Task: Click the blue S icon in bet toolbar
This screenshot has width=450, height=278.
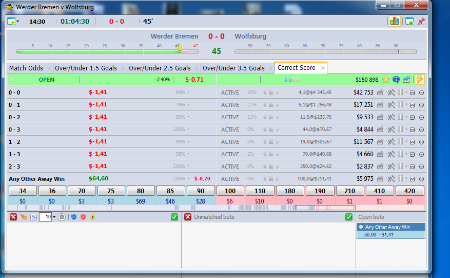Action: (33, 217)
